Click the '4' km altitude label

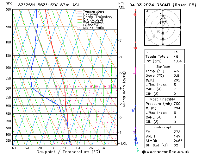tap(120, 88)
